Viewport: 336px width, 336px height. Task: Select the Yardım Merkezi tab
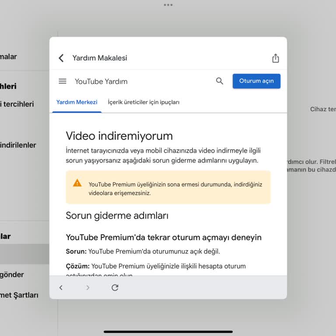coord(77,102)
